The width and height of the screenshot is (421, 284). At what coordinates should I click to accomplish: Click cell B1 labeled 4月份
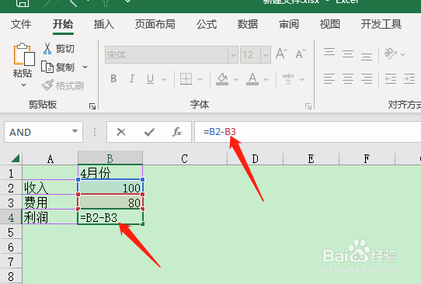110,173
